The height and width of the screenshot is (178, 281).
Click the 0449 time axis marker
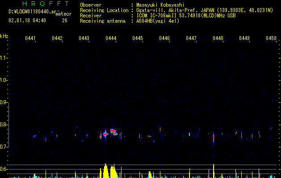pos(244,38)
